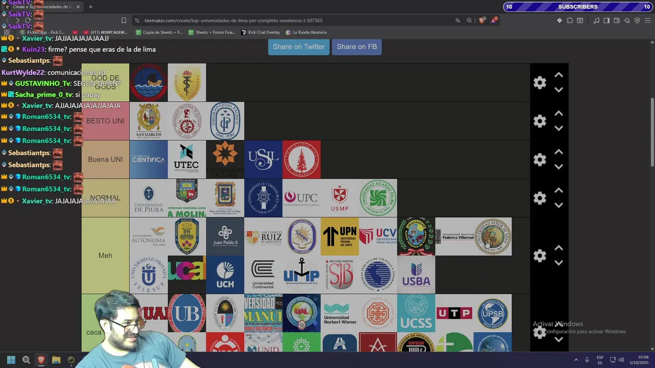Move NORMAL tier up with arrow

coord(559,190)
